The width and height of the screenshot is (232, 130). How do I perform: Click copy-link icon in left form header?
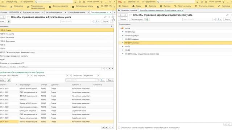(105, 17)
